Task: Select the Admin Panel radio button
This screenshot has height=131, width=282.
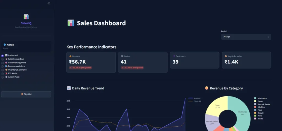Action: 2,77
